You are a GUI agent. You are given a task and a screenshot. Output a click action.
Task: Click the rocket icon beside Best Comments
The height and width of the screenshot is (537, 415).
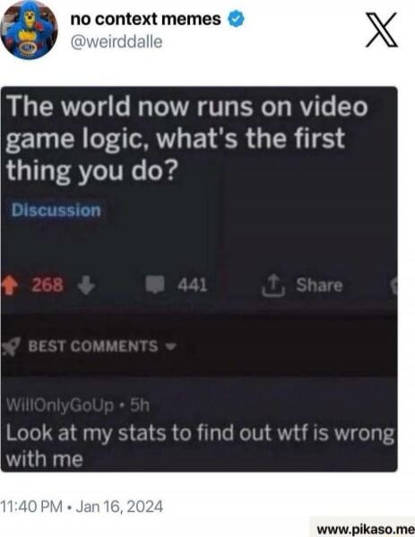pos(10,345)
